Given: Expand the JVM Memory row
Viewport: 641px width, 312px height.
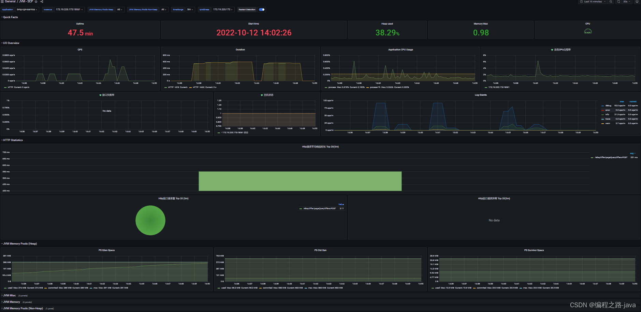Looking at the screenshot, I should point(11,302).
